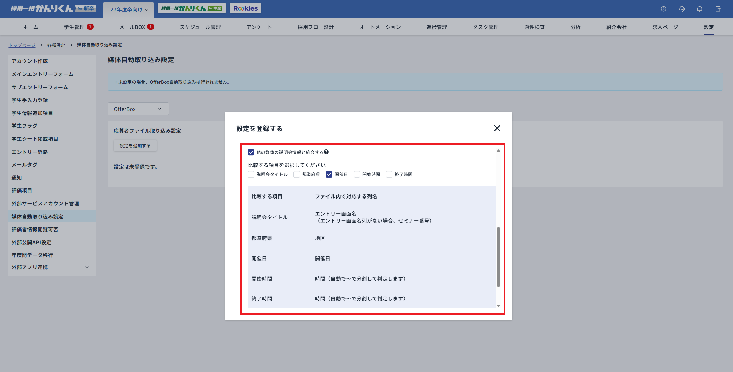
Task: Click the logout icon in top bar
Action: point(718,9)
